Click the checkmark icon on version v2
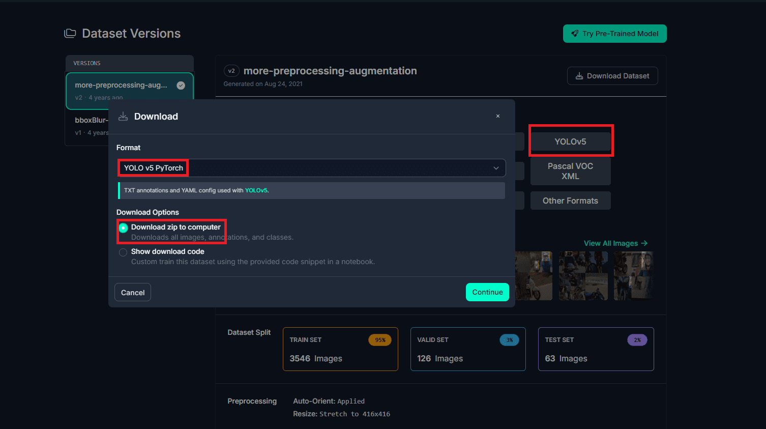Screen dimensions: 766x429 [181, 85]
